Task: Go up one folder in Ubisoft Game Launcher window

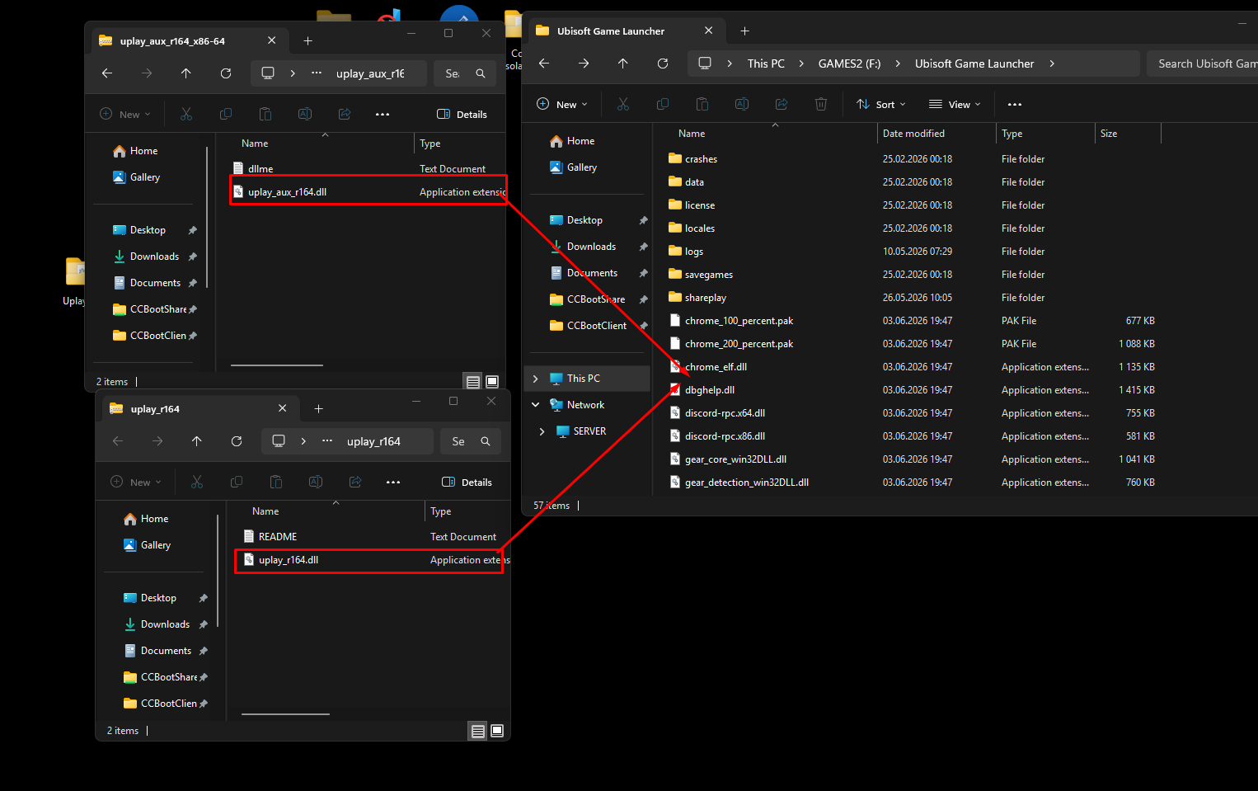Action: pyautogui.click(x=623, y=64)
